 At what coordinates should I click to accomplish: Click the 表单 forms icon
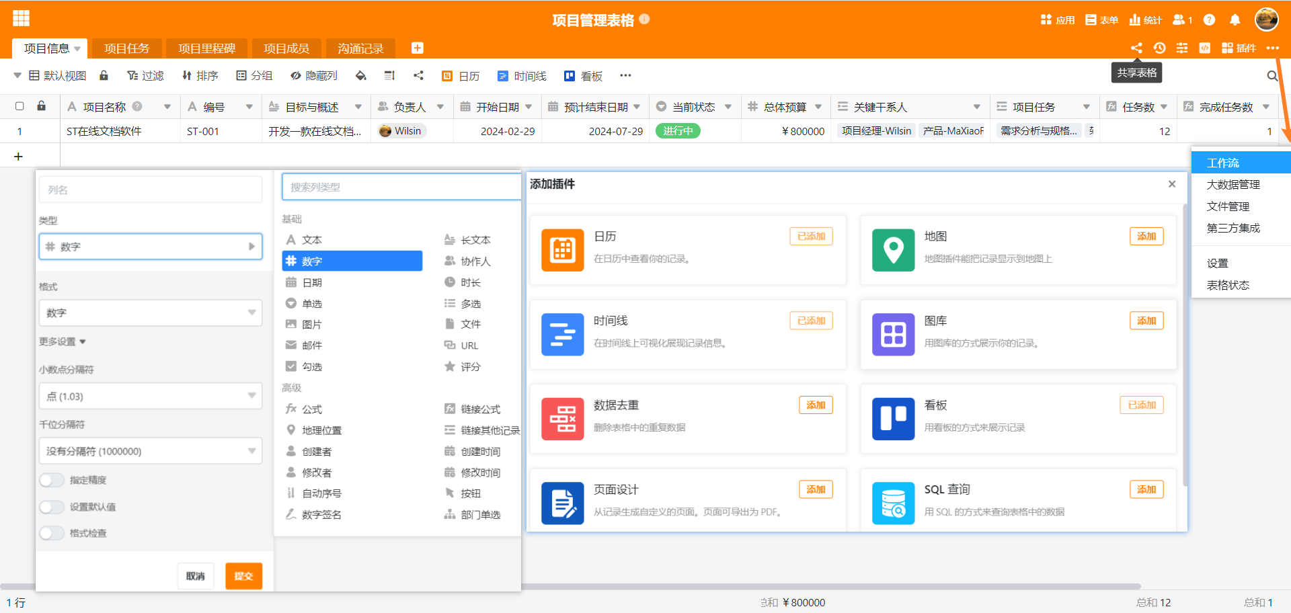point(1101,19)
